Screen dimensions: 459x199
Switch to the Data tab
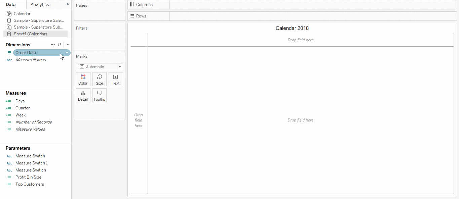10,4
